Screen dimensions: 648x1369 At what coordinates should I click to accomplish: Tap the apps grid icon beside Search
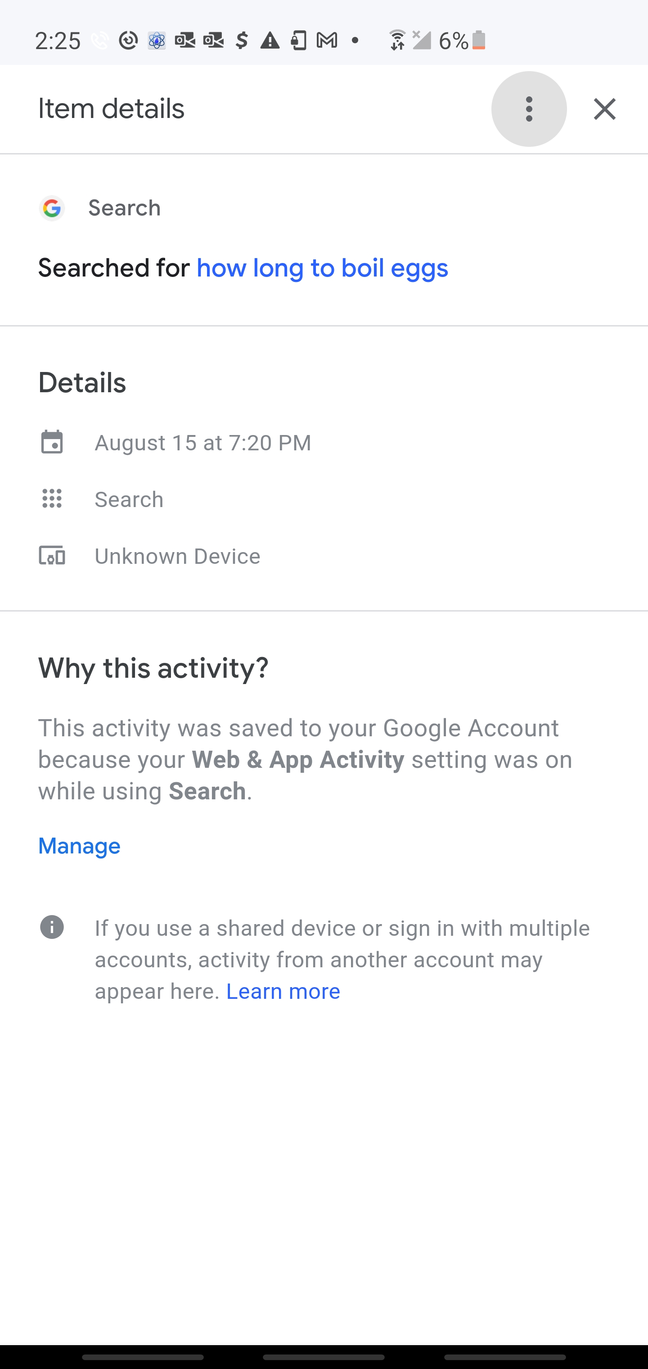pos(52,499)
